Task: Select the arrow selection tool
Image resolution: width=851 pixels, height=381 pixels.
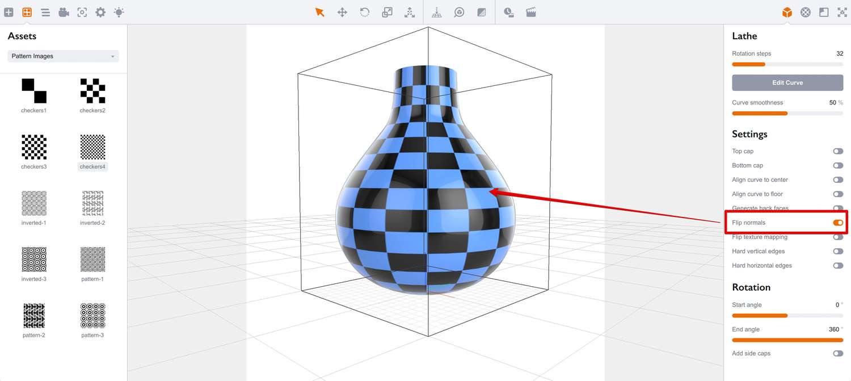Action: click(320, 12)
